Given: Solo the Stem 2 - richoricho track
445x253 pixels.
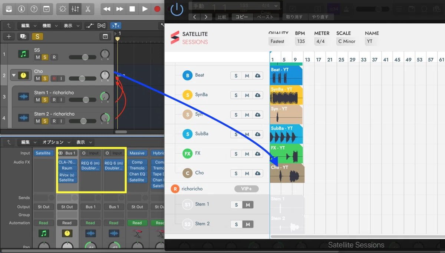Looking at the screenshot, I should point(45,121).
